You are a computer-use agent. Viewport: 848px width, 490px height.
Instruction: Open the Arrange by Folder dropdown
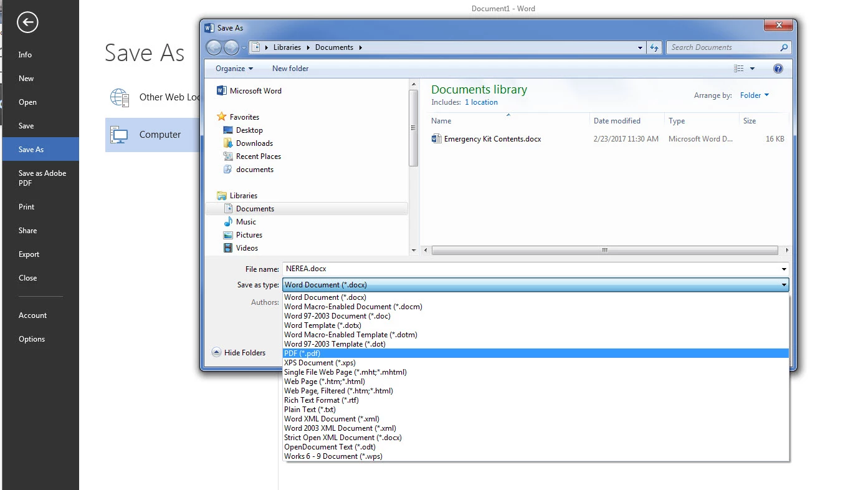(755, 95)
